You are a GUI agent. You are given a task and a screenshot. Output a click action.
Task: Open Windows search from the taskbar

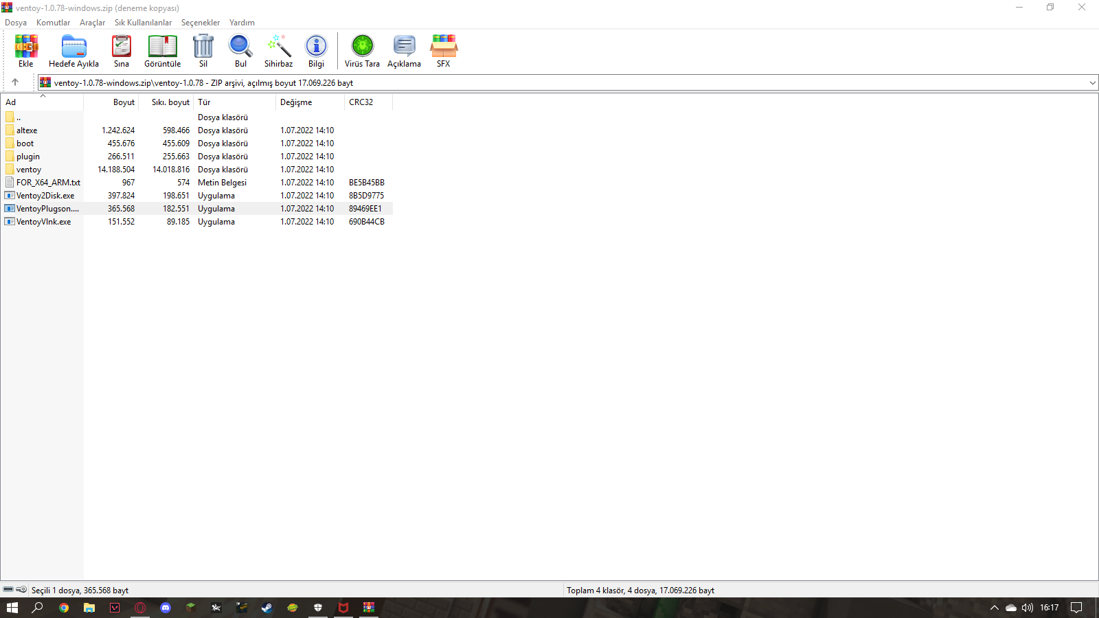pos(38,608)
